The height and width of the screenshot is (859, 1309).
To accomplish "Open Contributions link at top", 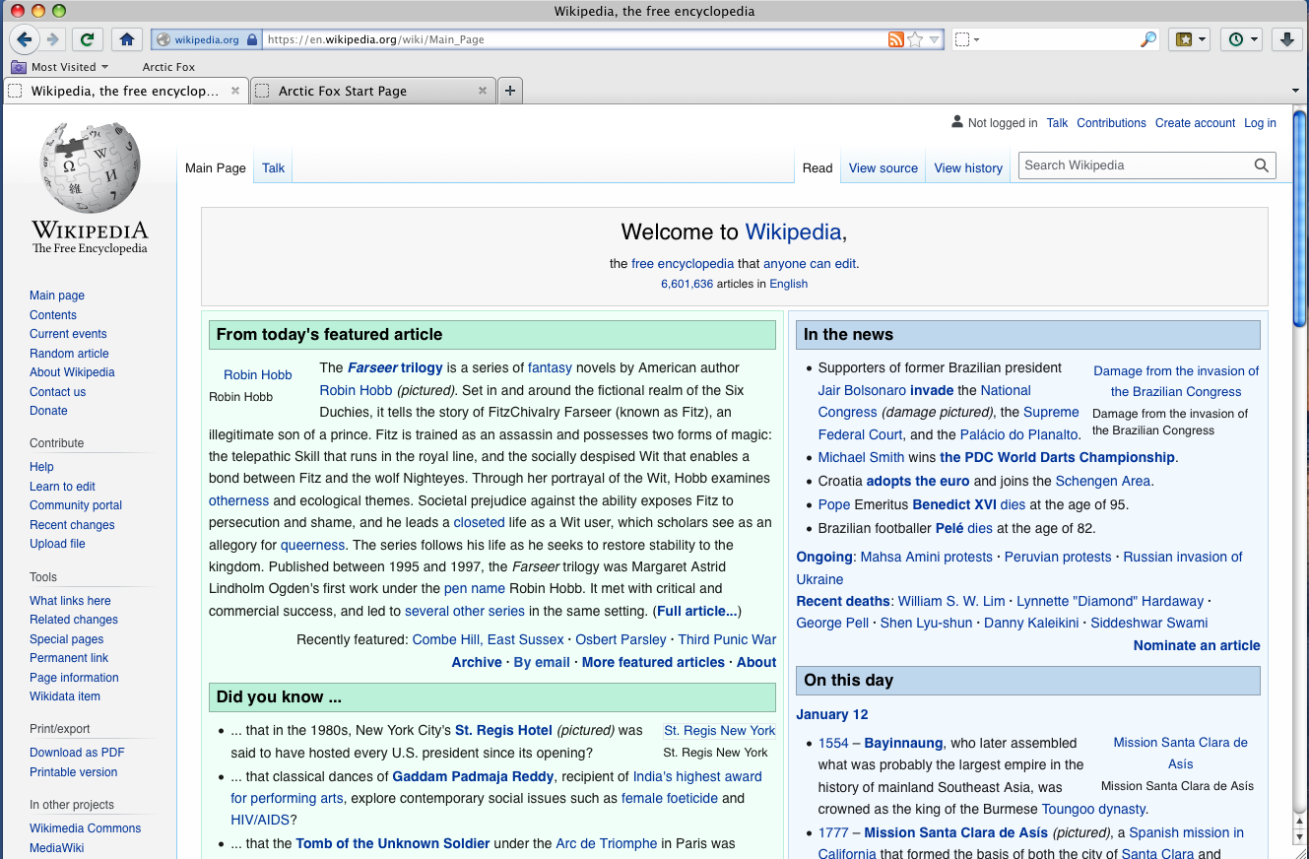I will [1111, 123].
